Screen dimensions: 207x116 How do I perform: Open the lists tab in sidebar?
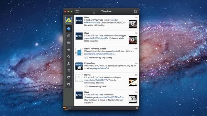(69, 71)
